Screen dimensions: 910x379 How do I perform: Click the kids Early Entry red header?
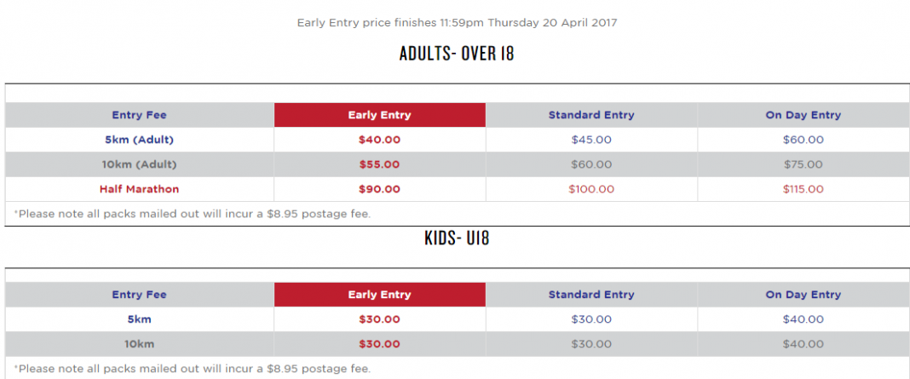tap(379, 295)
